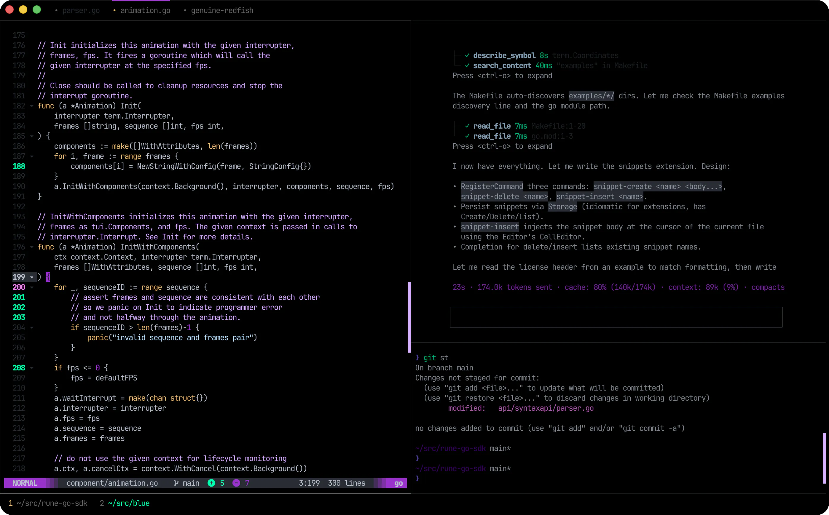Image resolution: width=829 pixels, height=515 pixels.
Task: Click the checkmark beside search_content
Action: point(467,66)
